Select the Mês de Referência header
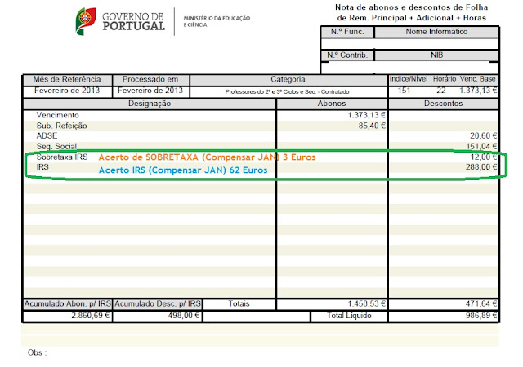 (67, 80)
